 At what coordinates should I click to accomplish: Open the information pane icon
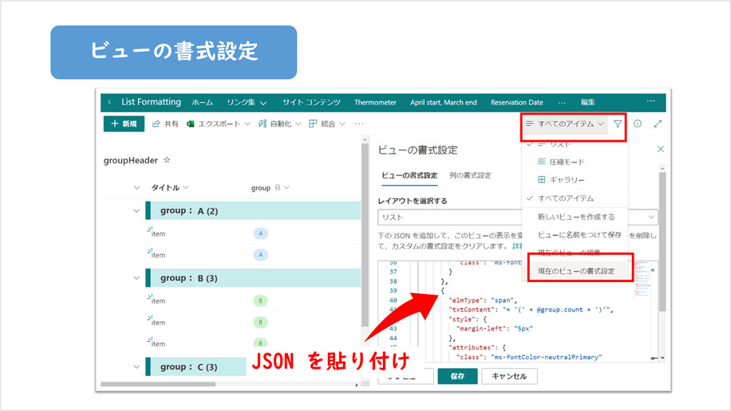638,123
